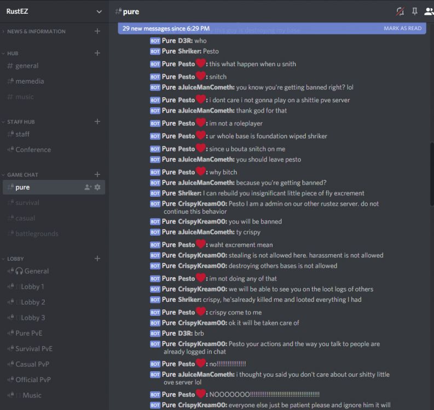Image resolution: width=434 pixels, height=410 pixels.
Task: Jump to the 29 new messages banner
Action: point(166,28)
